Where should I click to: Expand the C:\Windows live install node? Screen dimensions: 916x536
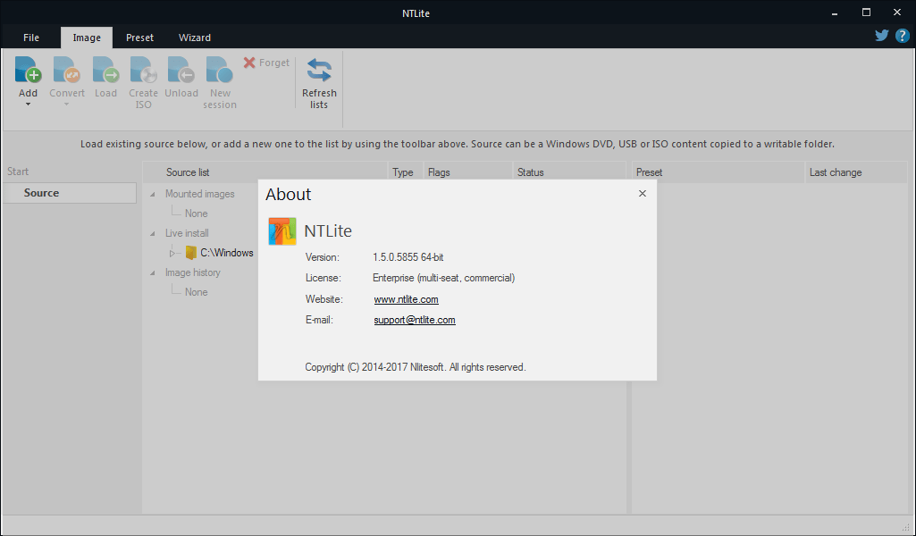pos(172,253)
